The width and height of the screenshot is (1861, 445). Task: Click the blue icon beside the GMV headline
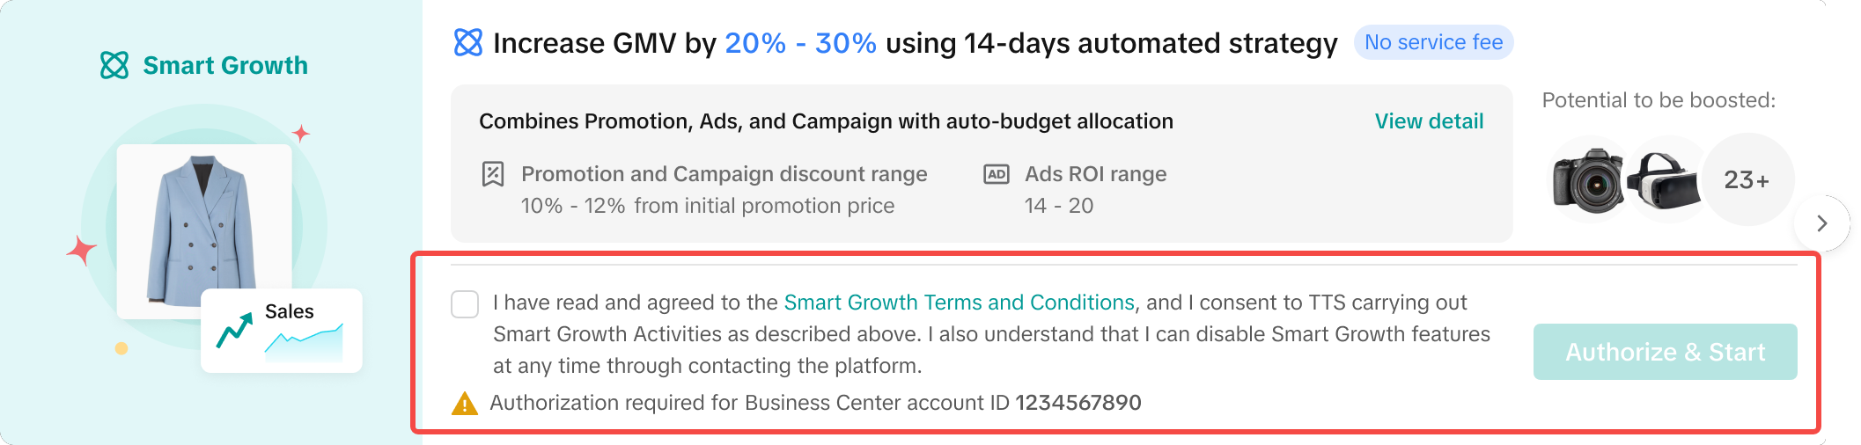click(x=468, y=42)
